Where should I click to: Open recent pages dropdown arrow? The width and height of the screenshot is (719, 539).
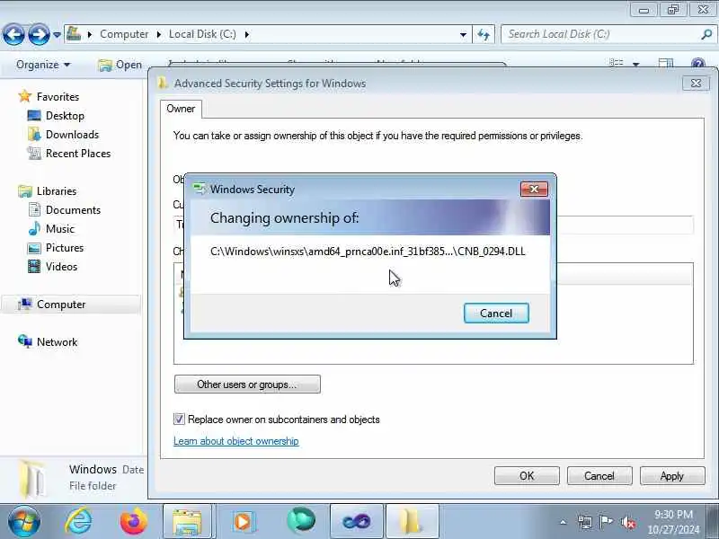(57, 35)
